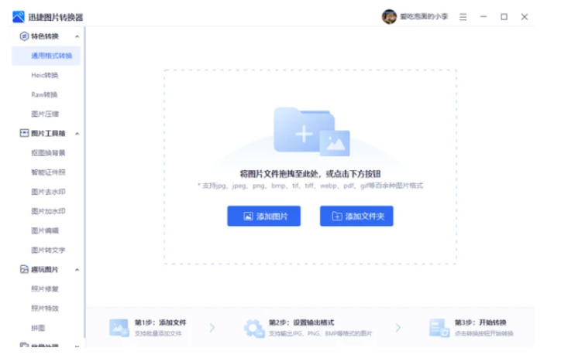Viewport: 568px width, 358px height.
Task: Click the 趣玩图片 section icon
Action: [x=23, y=269]
